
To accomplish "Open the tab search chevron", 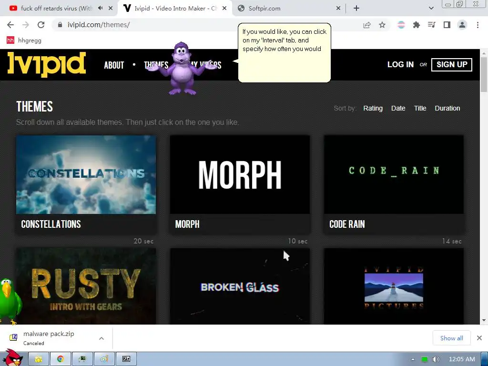I will pos(431,9).
